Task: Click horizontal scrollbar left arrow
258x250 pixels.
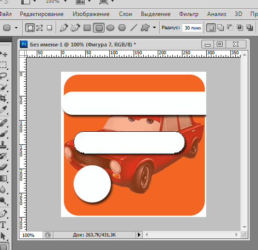Action: 147,234
